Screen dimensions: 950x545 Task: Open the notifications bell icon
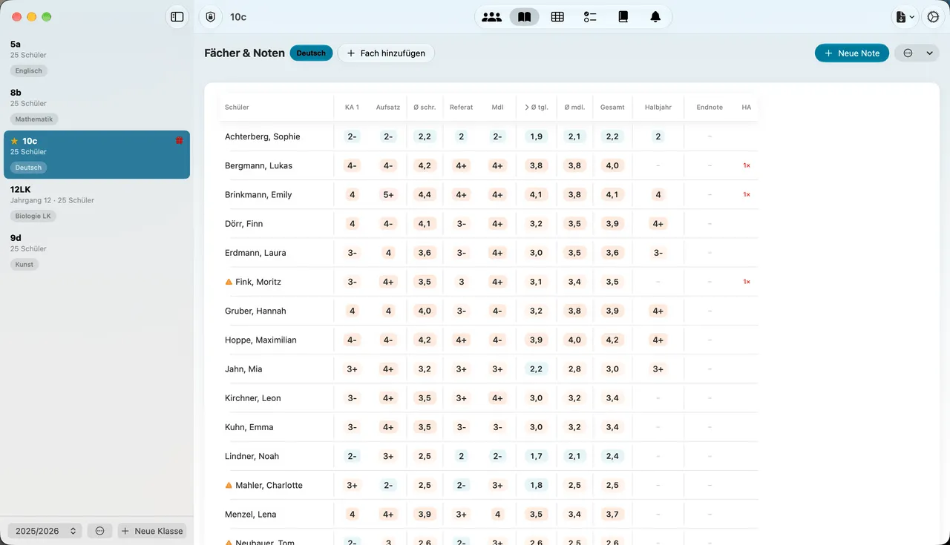(655, 17)
